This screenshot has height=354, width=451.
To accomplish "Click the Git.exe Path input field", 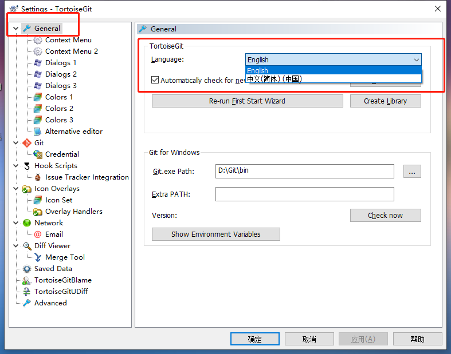I will pyautogui.click(x=305, y=171).
